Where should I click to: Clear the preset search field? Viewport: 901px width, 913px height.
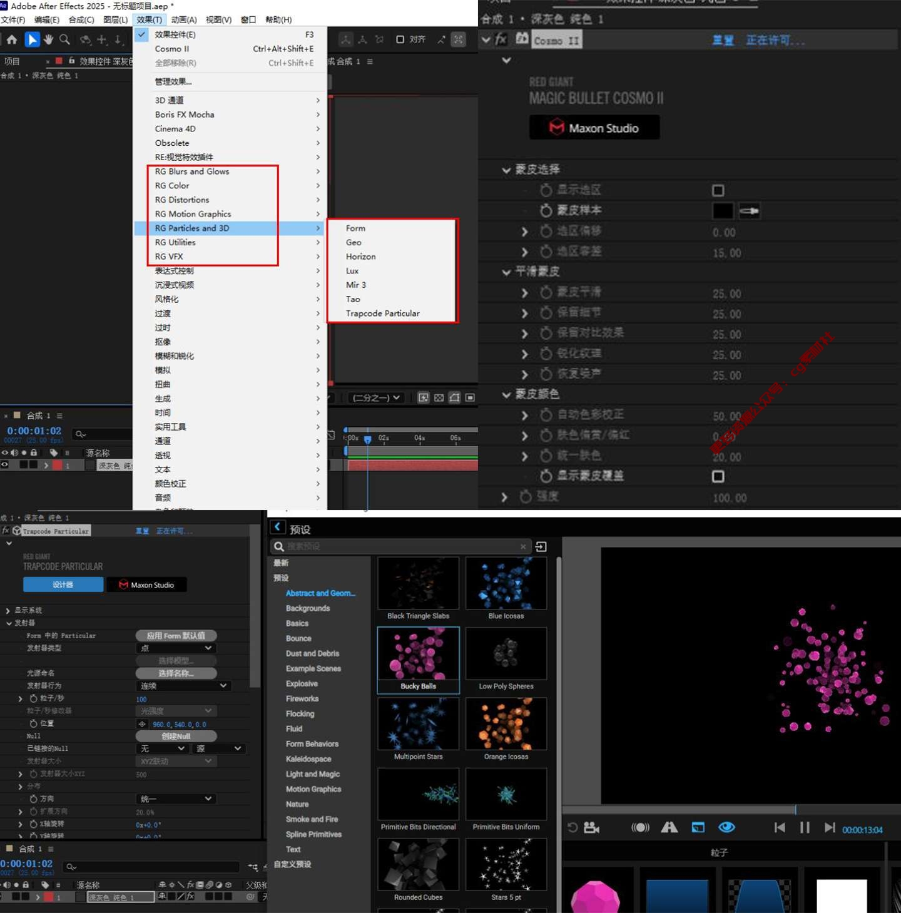point(523,546)
